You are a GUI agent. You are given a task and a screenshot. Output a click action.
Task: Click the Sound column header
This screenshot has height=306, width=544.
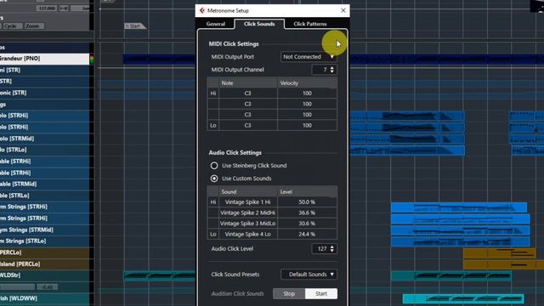pos(247,192)
